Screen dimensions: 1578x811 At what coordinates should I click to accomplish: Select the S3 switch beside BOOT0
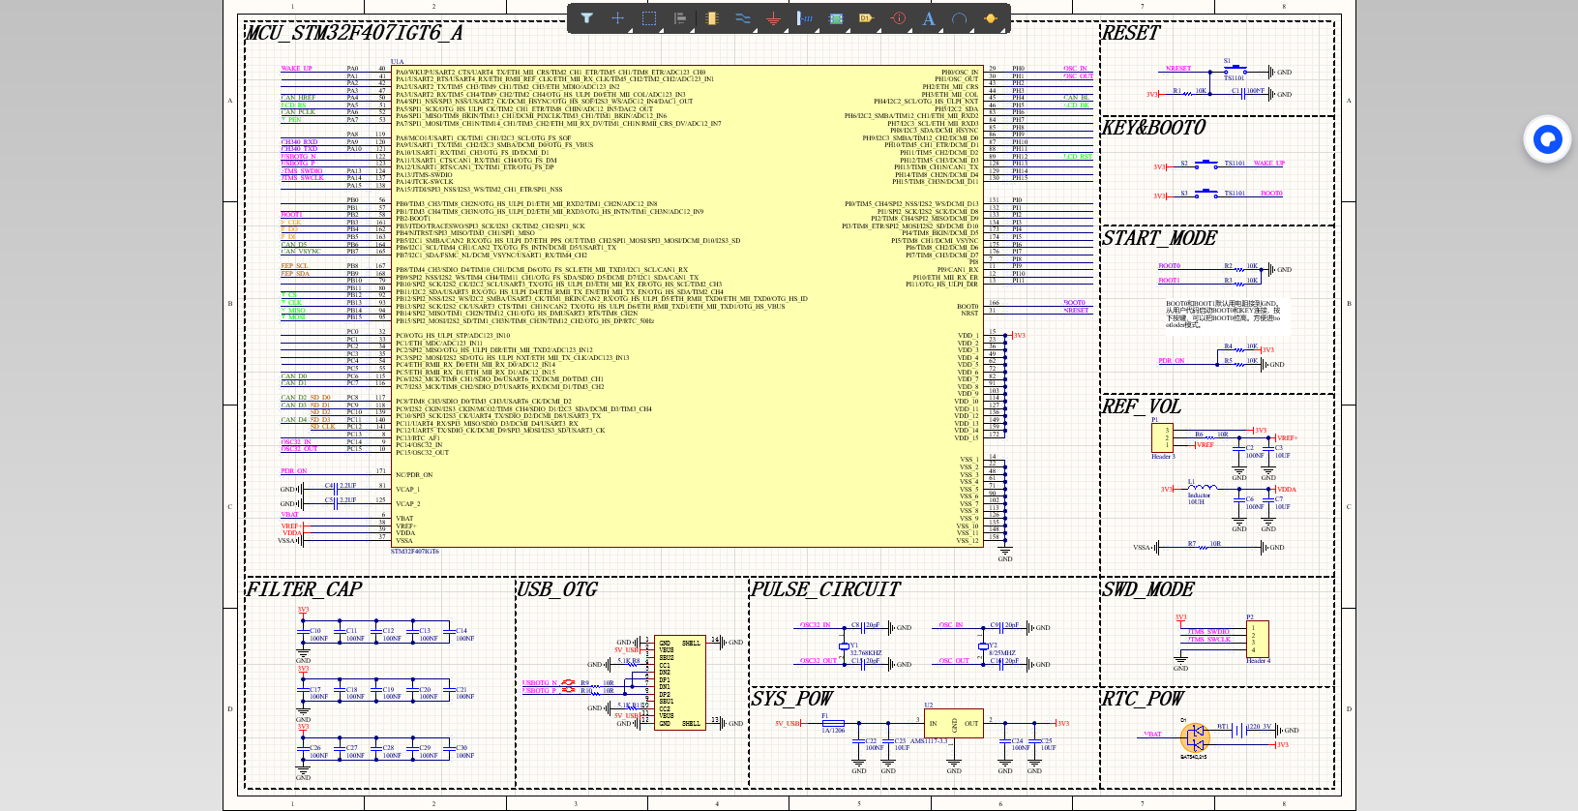tap(1206, 194)
